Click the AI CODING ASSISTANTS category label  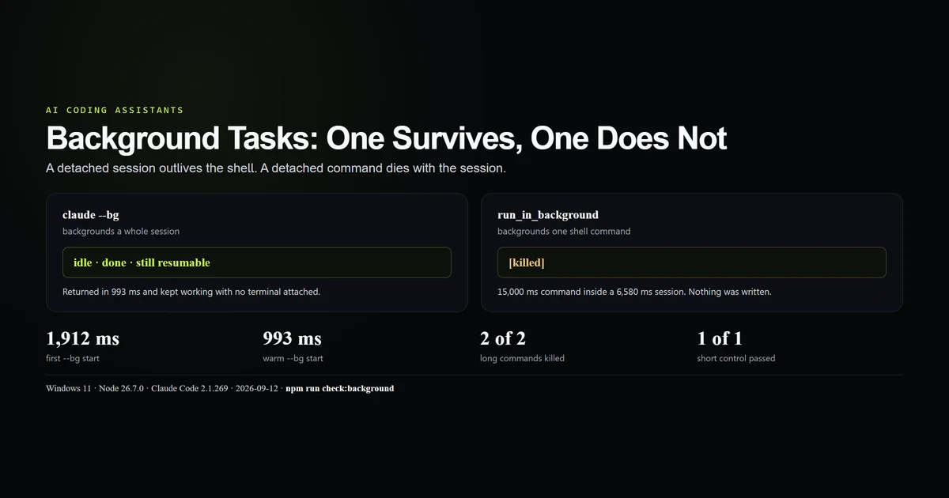click(115, 110)
